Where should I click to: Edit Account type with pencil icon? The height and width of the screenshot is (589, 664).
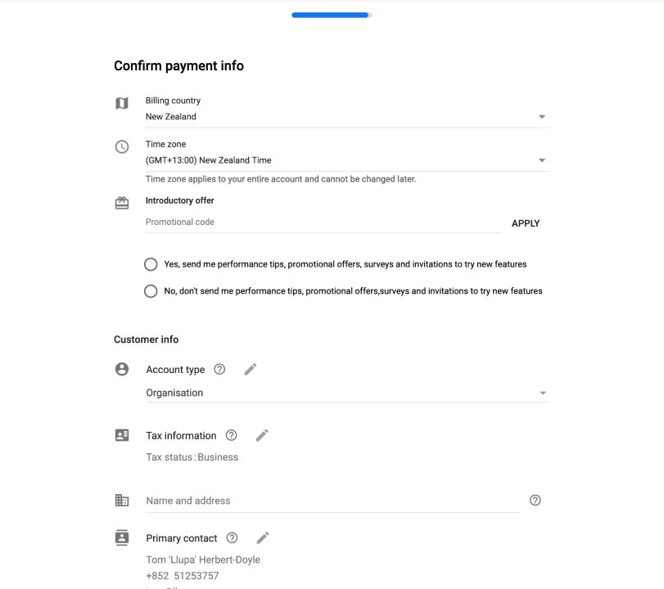pos(251,370)
